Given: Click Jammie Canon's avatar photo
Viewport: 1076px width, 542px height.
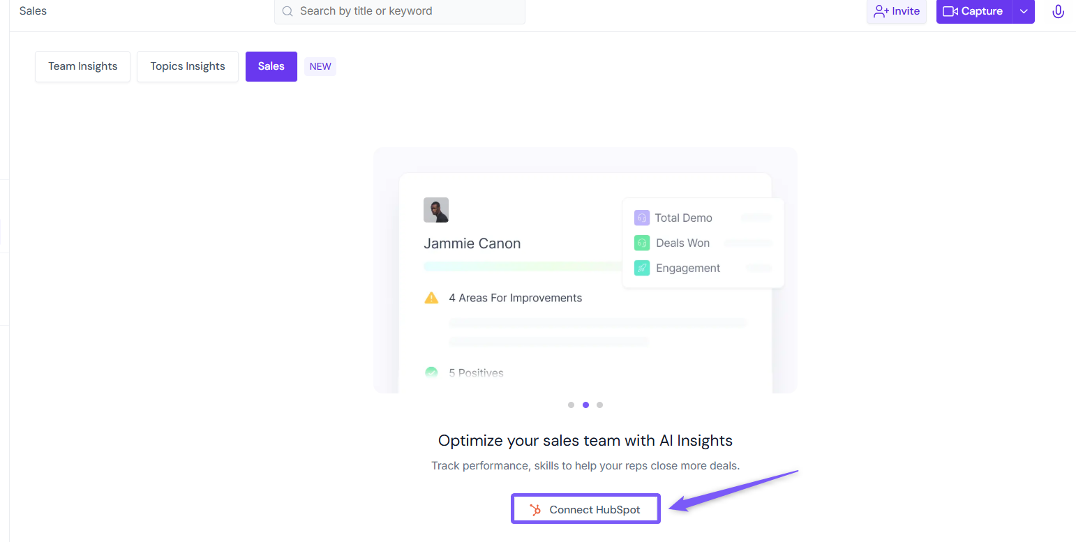Looking at the screenshot, I should 436,210.
